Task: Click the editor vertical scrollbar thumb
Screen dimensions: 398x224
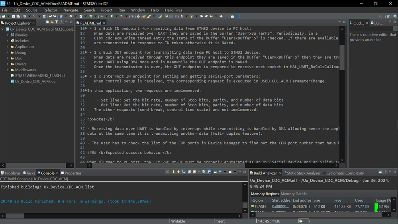Action: (342, 57)
